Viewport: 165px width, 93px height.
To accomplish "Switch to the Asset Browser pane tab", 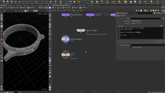I will point(91,5).
